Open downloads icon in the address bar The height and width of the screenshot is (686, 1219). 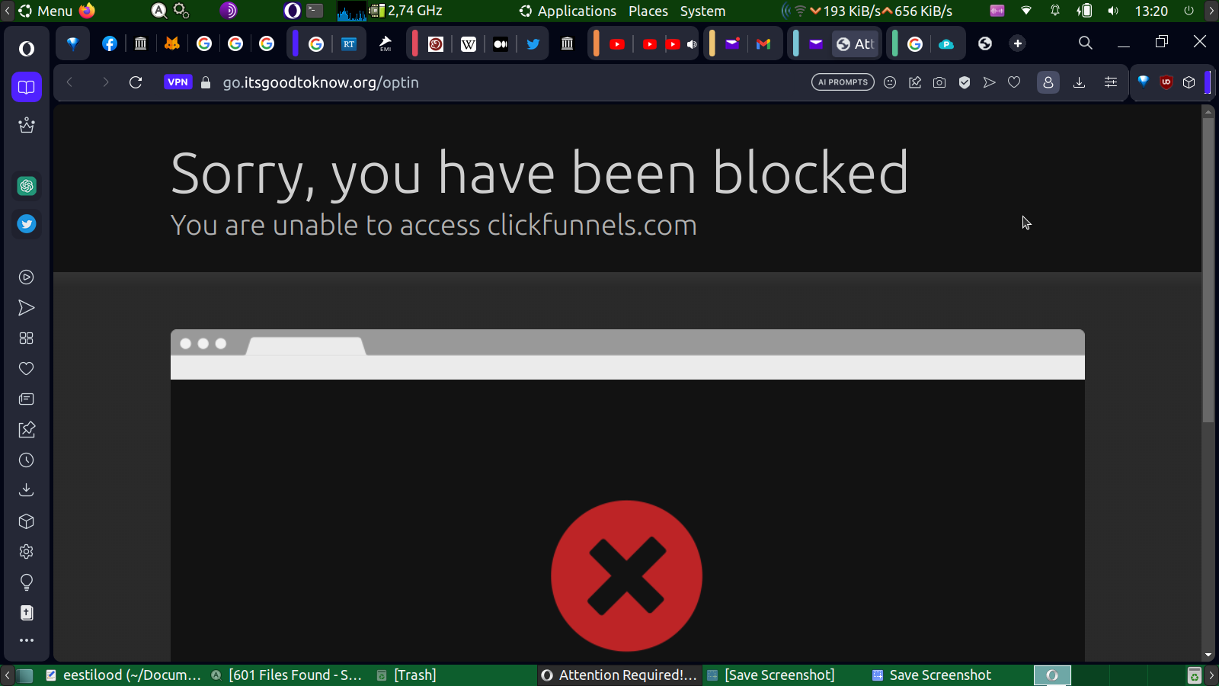coord(1079,82)
